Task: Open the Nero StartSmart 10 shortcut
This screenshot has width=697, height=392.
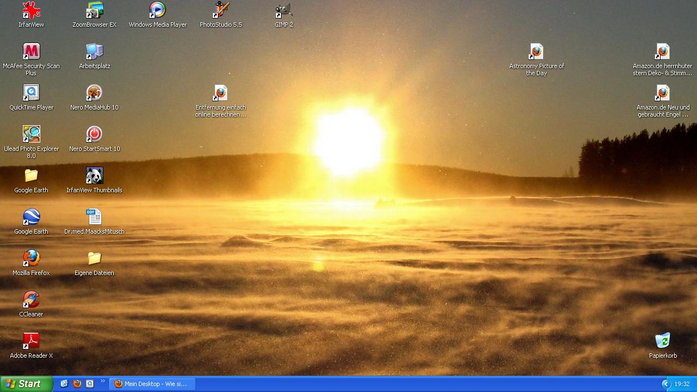Action: click(x=94, y=134)
